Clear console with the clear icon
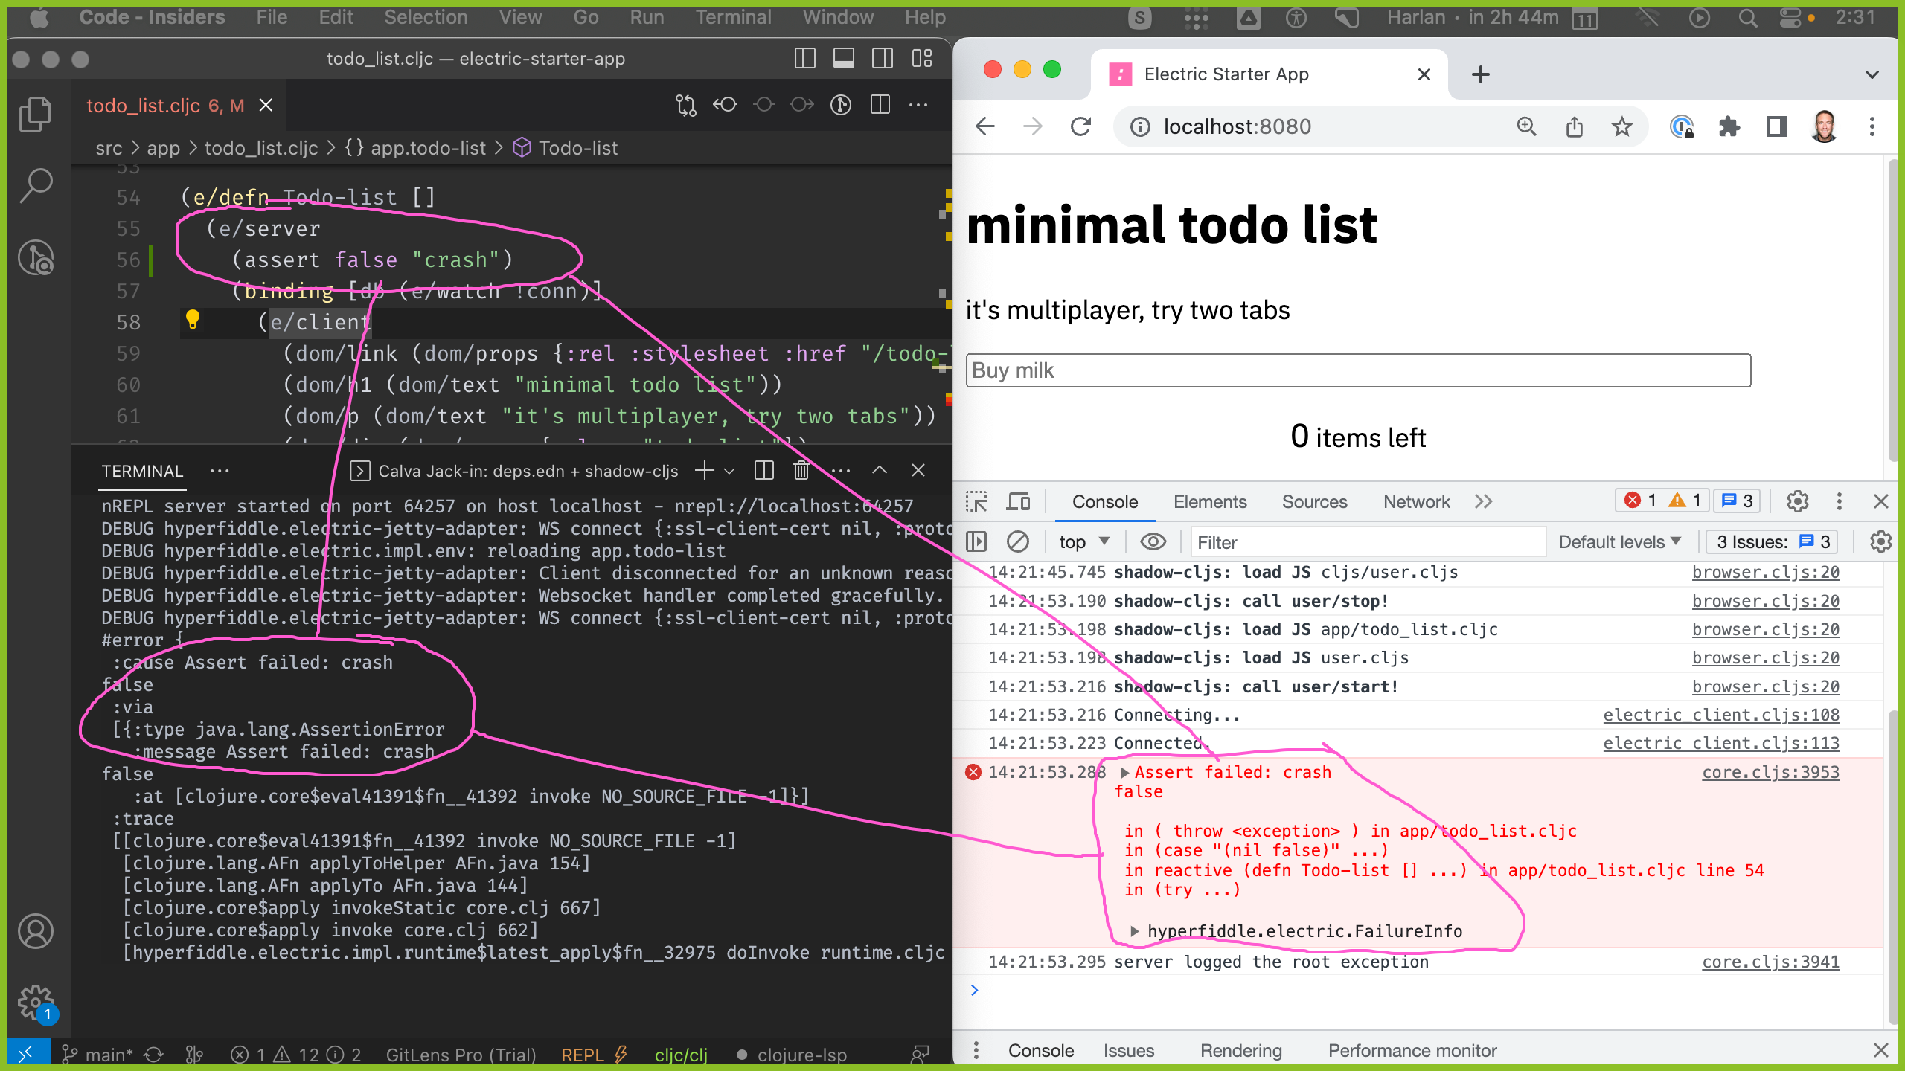This screenshot has width=1905, height=1071. coord(1017,541)
